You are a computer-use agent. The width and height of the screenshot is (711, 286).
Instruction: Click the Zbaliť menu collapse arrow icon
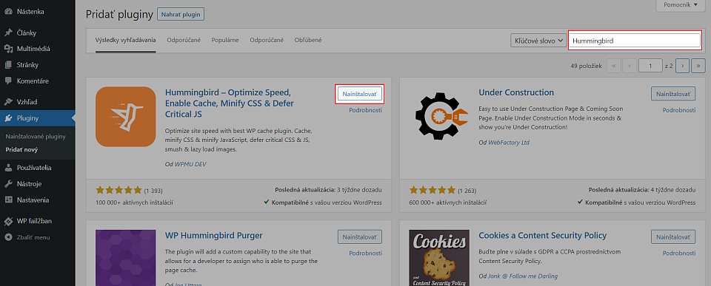tap(8, 237)
